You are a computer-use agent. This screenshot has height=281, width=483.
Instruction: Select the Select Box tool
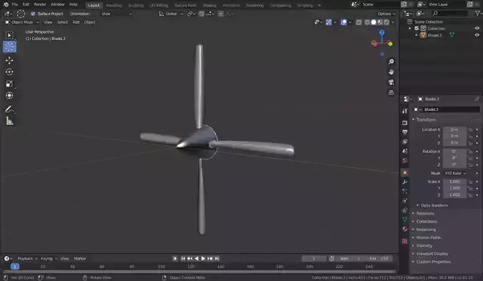coord(9,36)
